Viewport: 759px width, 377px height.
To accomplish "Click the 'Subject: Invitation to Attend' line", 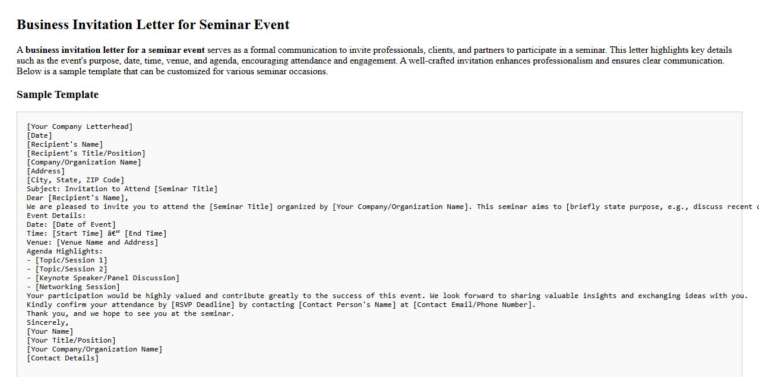I will [122, 189].
